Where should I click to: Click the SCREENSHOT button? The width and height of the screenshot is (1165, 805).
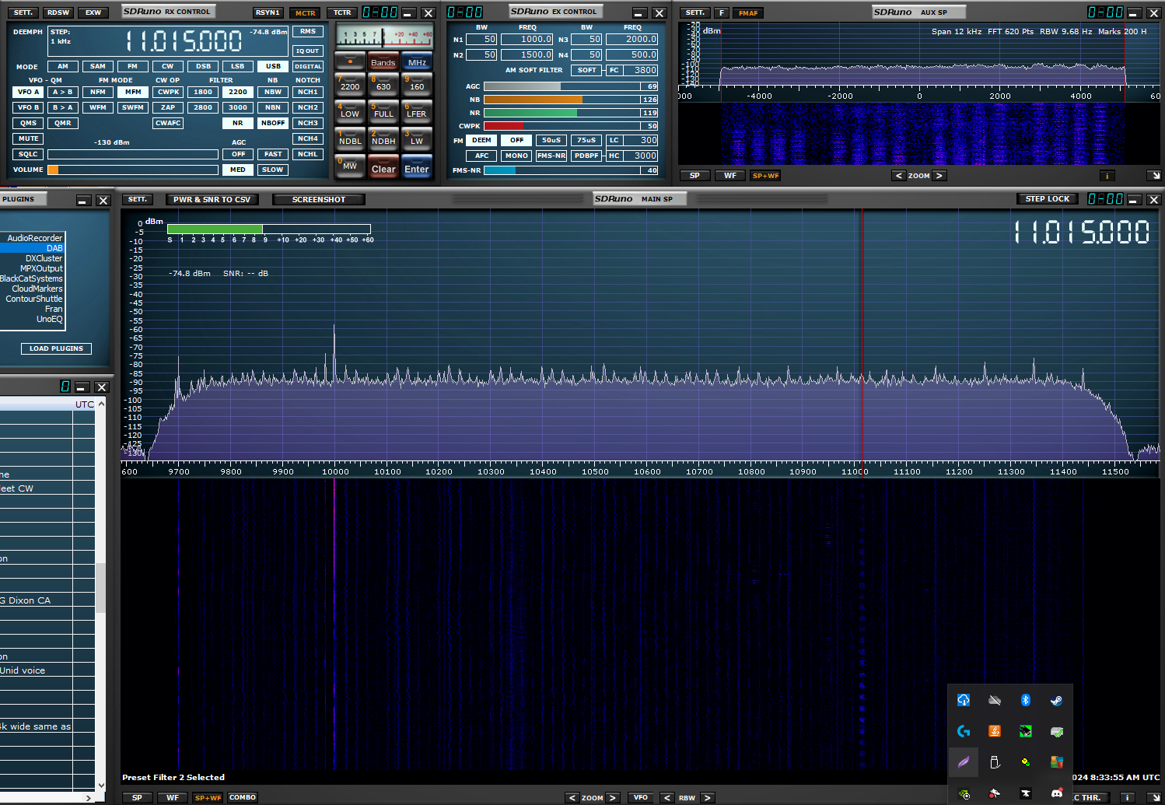(319, 200)
